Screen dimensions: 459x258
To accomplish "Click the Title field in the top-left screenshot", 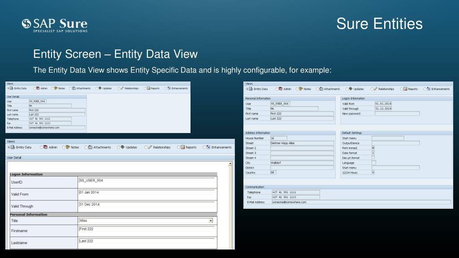I will click(x=50, y=106).
